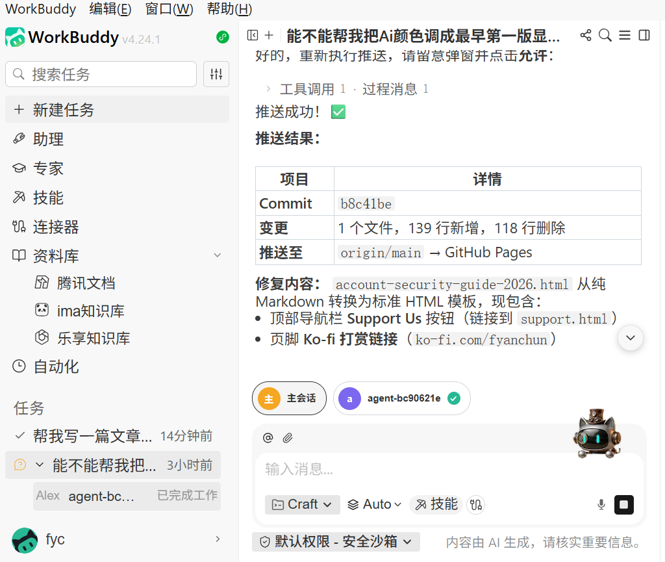Click the conversation title text

click(x=423, y=36)
